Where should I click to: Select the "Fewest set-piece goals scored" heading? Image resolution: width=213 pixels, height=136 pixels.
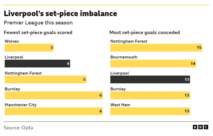click(x=38, y=33)
